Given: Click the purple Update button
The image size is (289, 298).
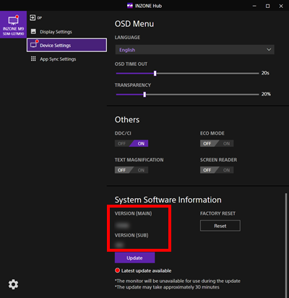Looking at the screenshot, I should pos(134,257).
